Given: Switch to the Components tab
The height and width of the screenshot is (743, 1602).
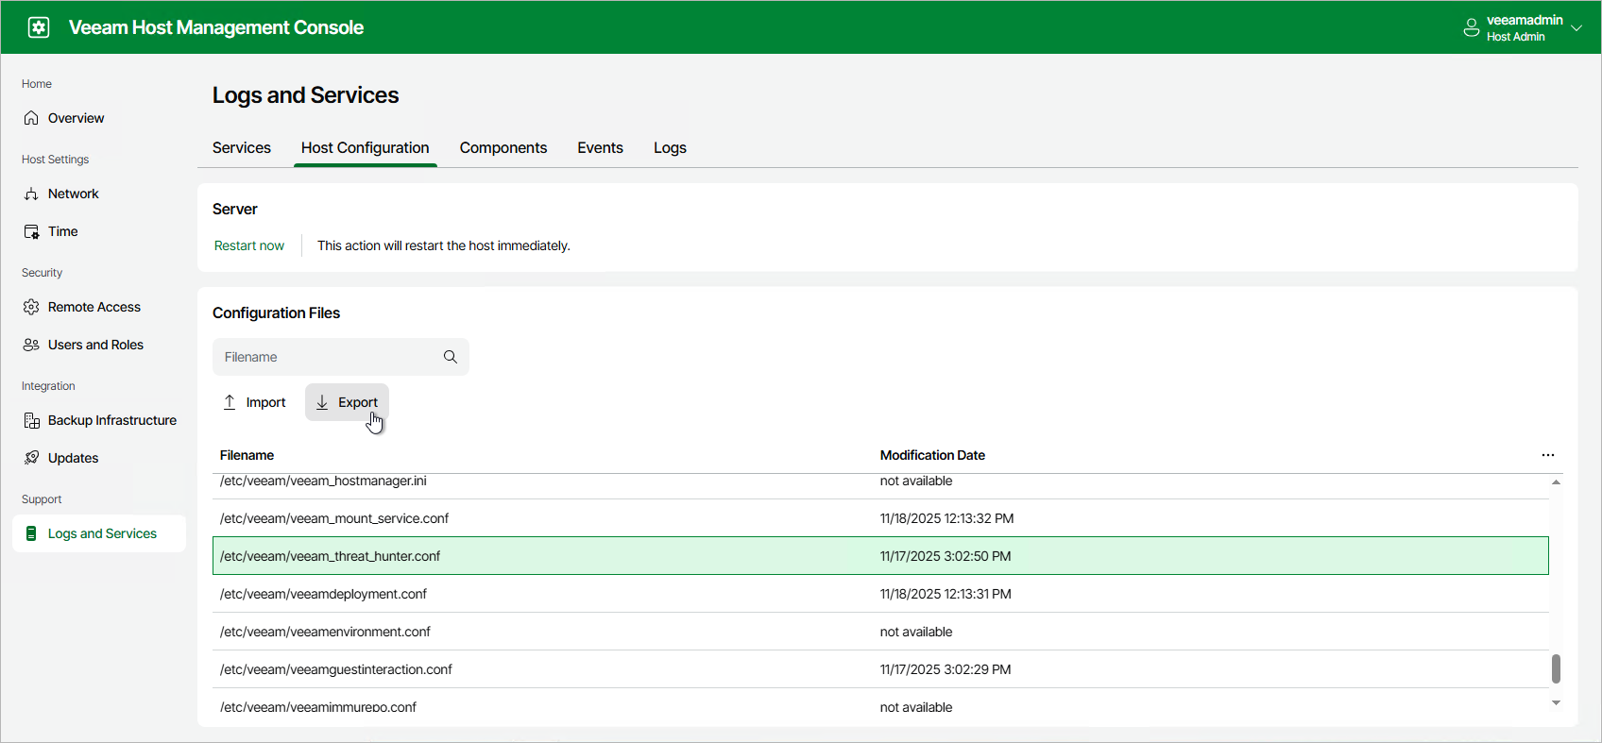Looking at the screenshot, I should (x=503, y=148).
